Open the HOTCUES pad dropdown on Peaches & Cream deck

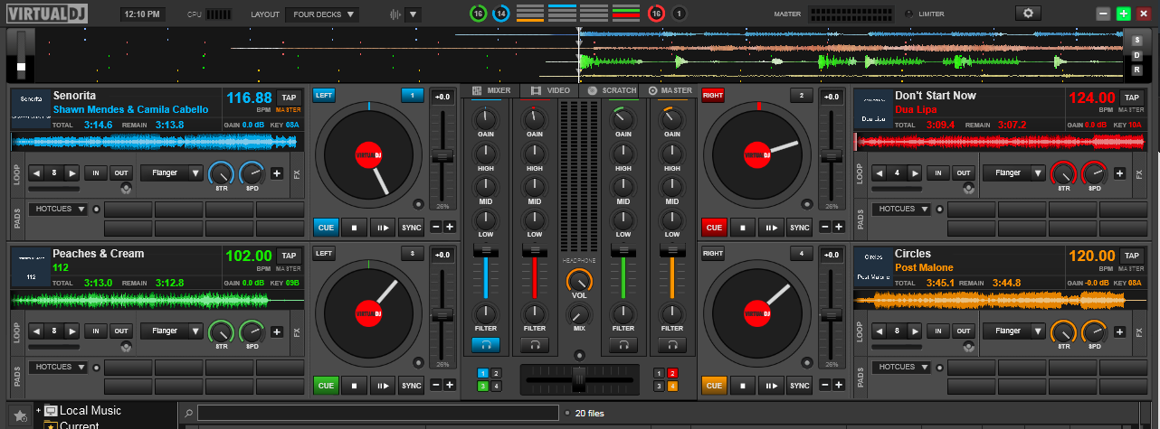[58, 367]
